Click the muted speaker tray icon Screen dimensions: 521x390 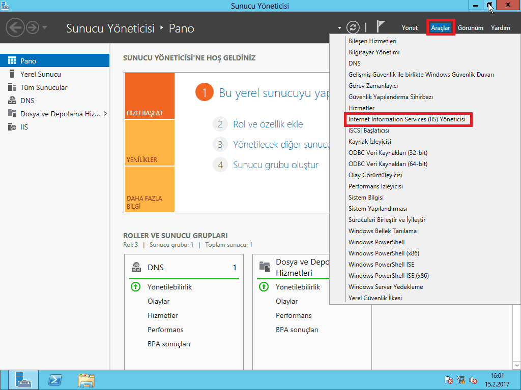point(473,380)
